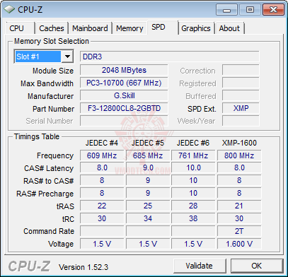Click the JEDEC #4 Voltage 1.5 V cell

[x=102, y=244]
